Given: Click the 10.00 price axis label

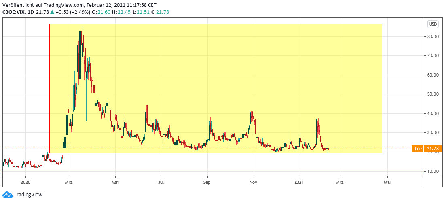Looking at the screenshot, I should click(x=433, y=171).
